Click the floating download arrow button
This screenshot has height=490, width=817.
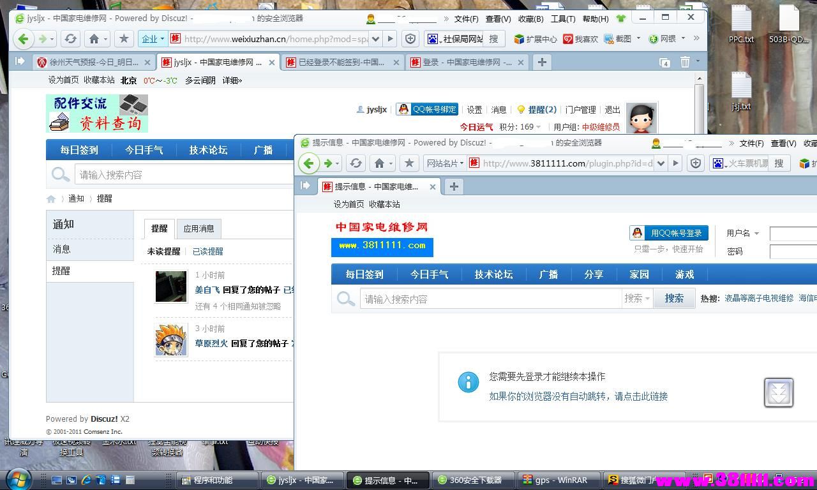[779, 392]
